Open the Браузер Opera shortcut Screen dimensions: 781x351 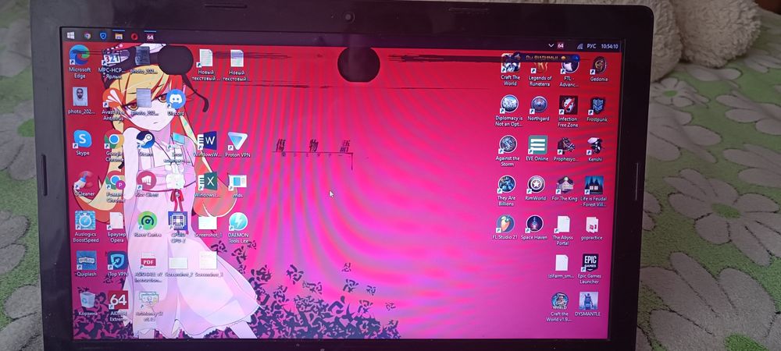point(116,227)
